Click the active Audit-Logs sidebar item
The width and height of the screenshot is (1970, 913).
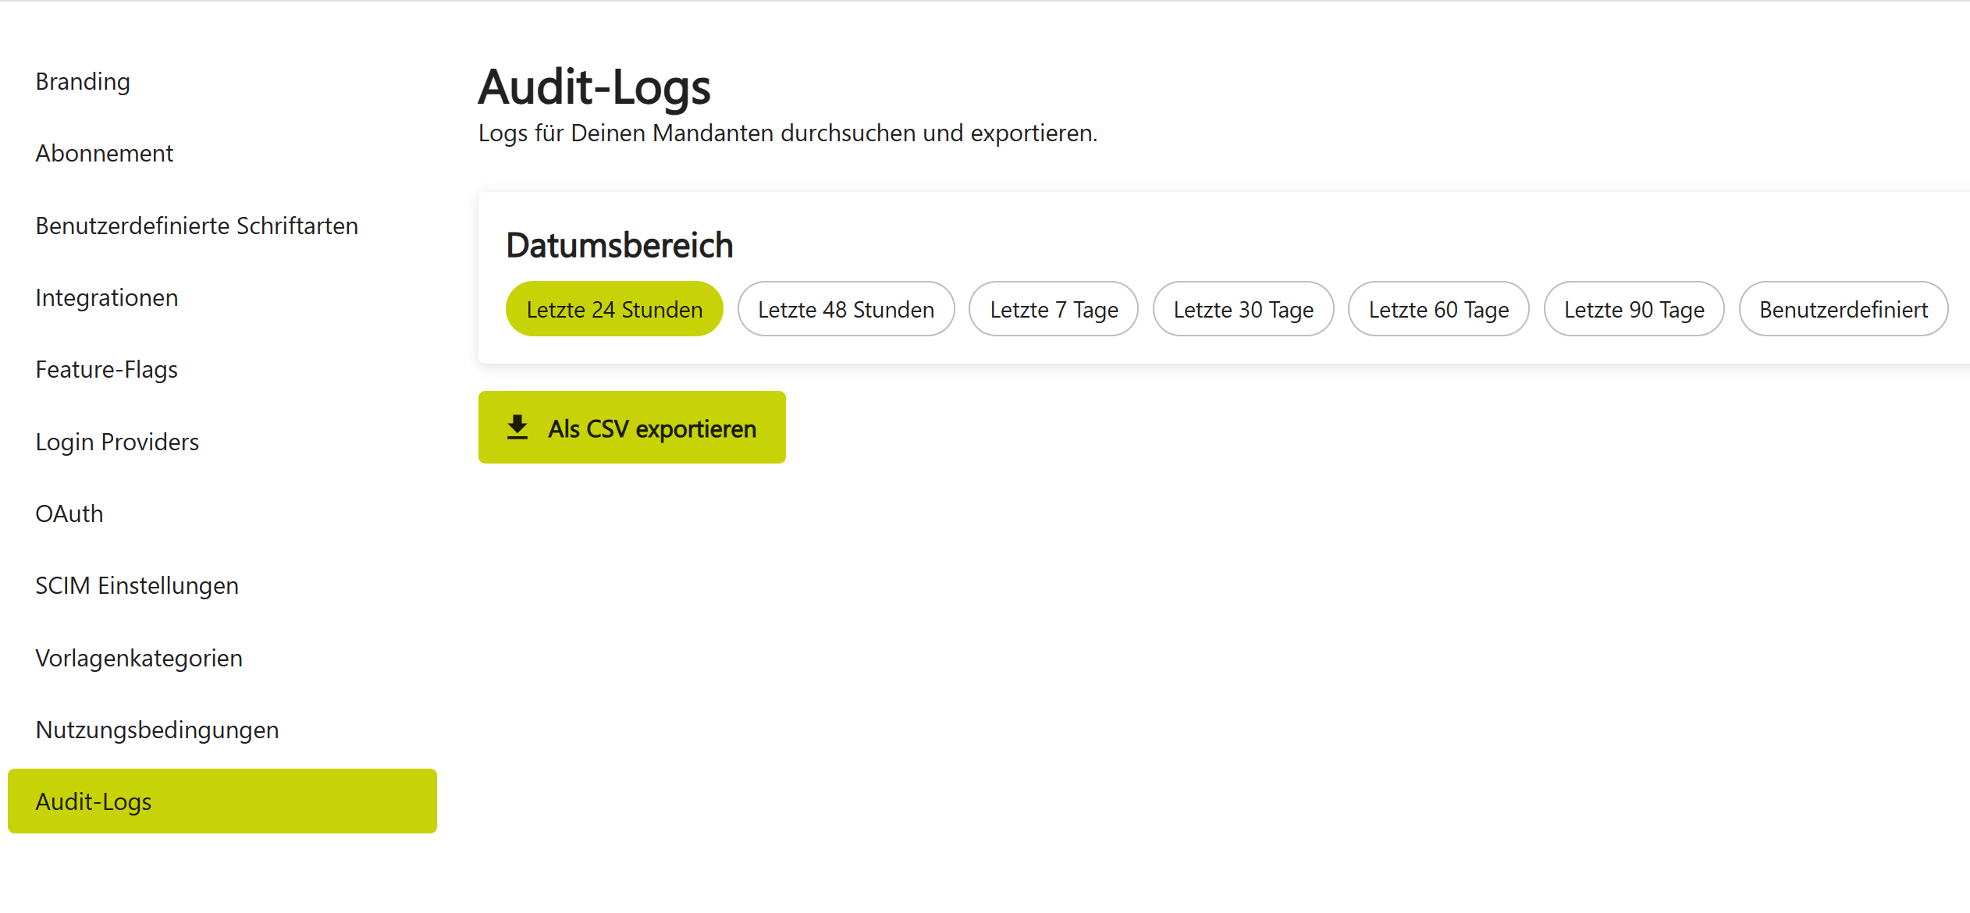click(222, 801)
